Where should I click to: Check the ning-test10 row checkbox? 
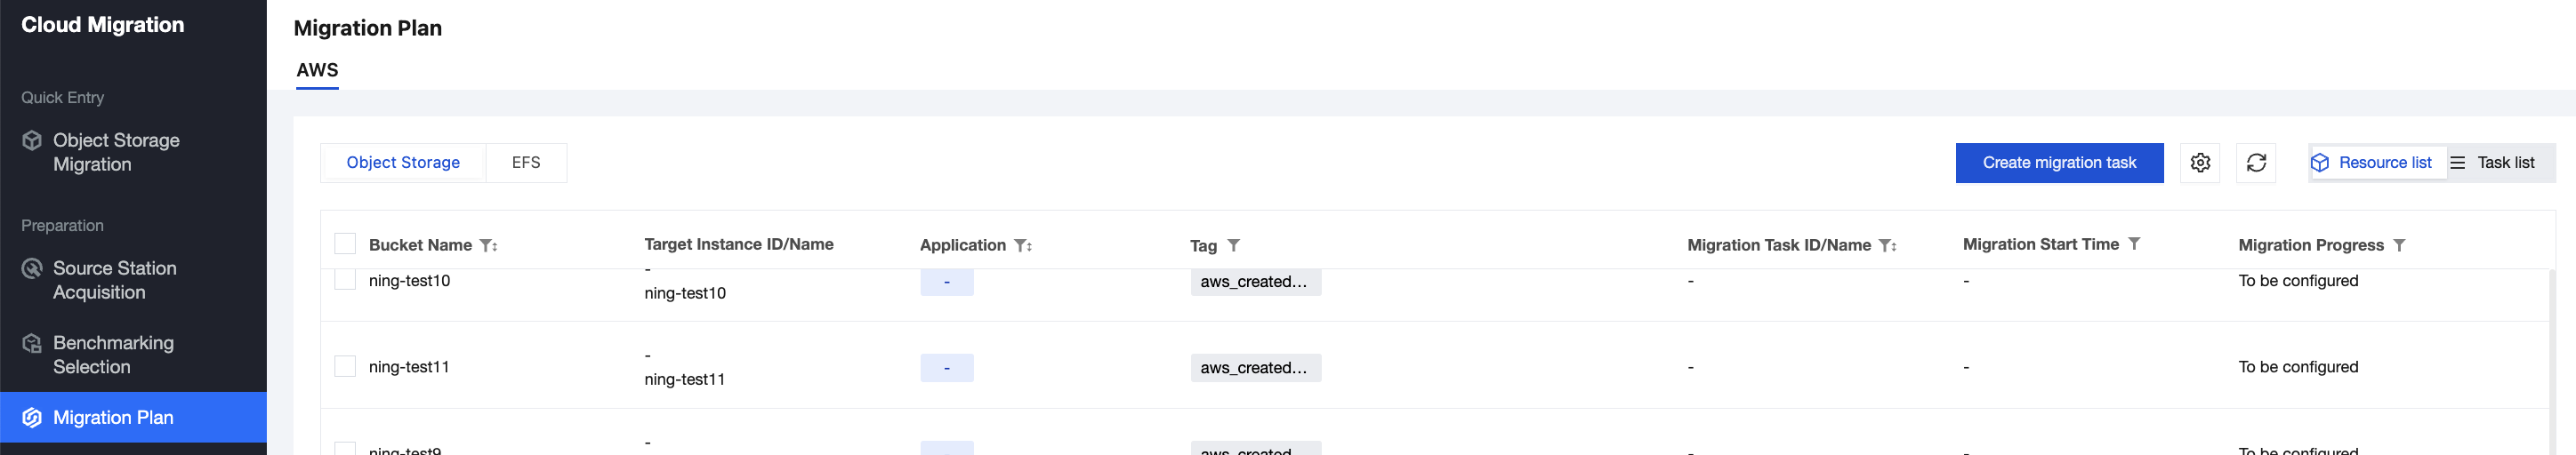pyautogui.click(x=345, y=280)
